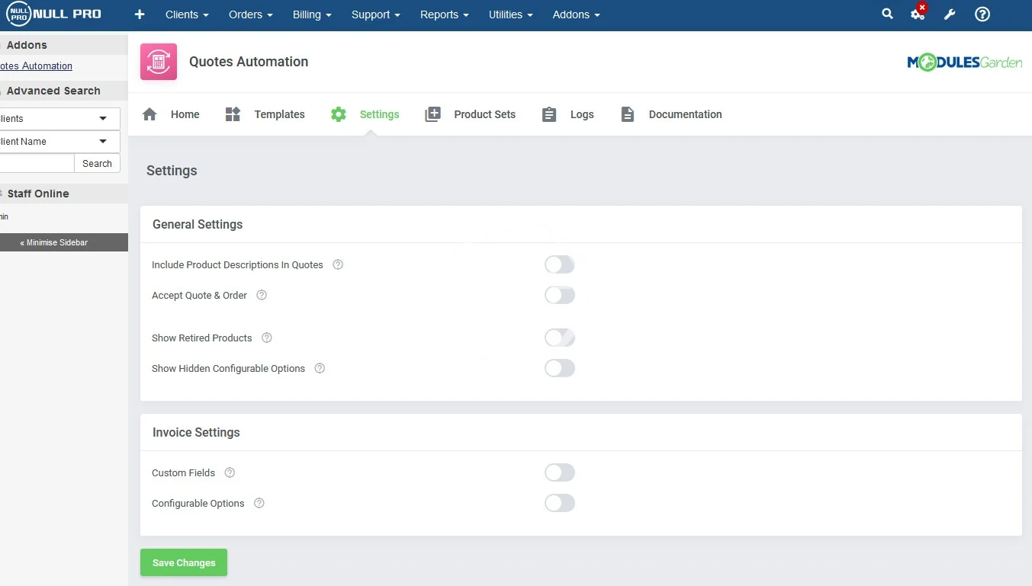Open the Client Name search field dropdown
This screenshot has width=1032, height=586.
coord(59,142)
